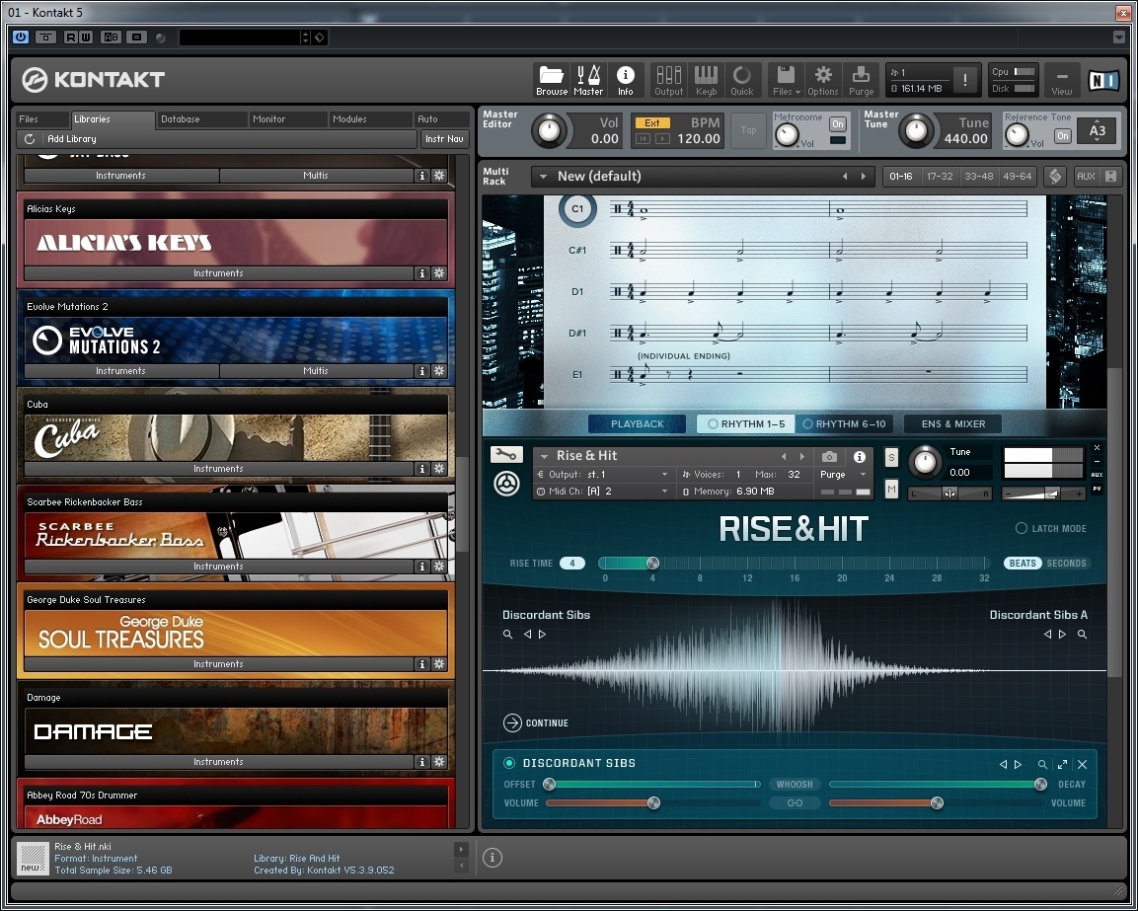
Task: Open the instrument Purge dropdown
Action: tap(863, 474)
